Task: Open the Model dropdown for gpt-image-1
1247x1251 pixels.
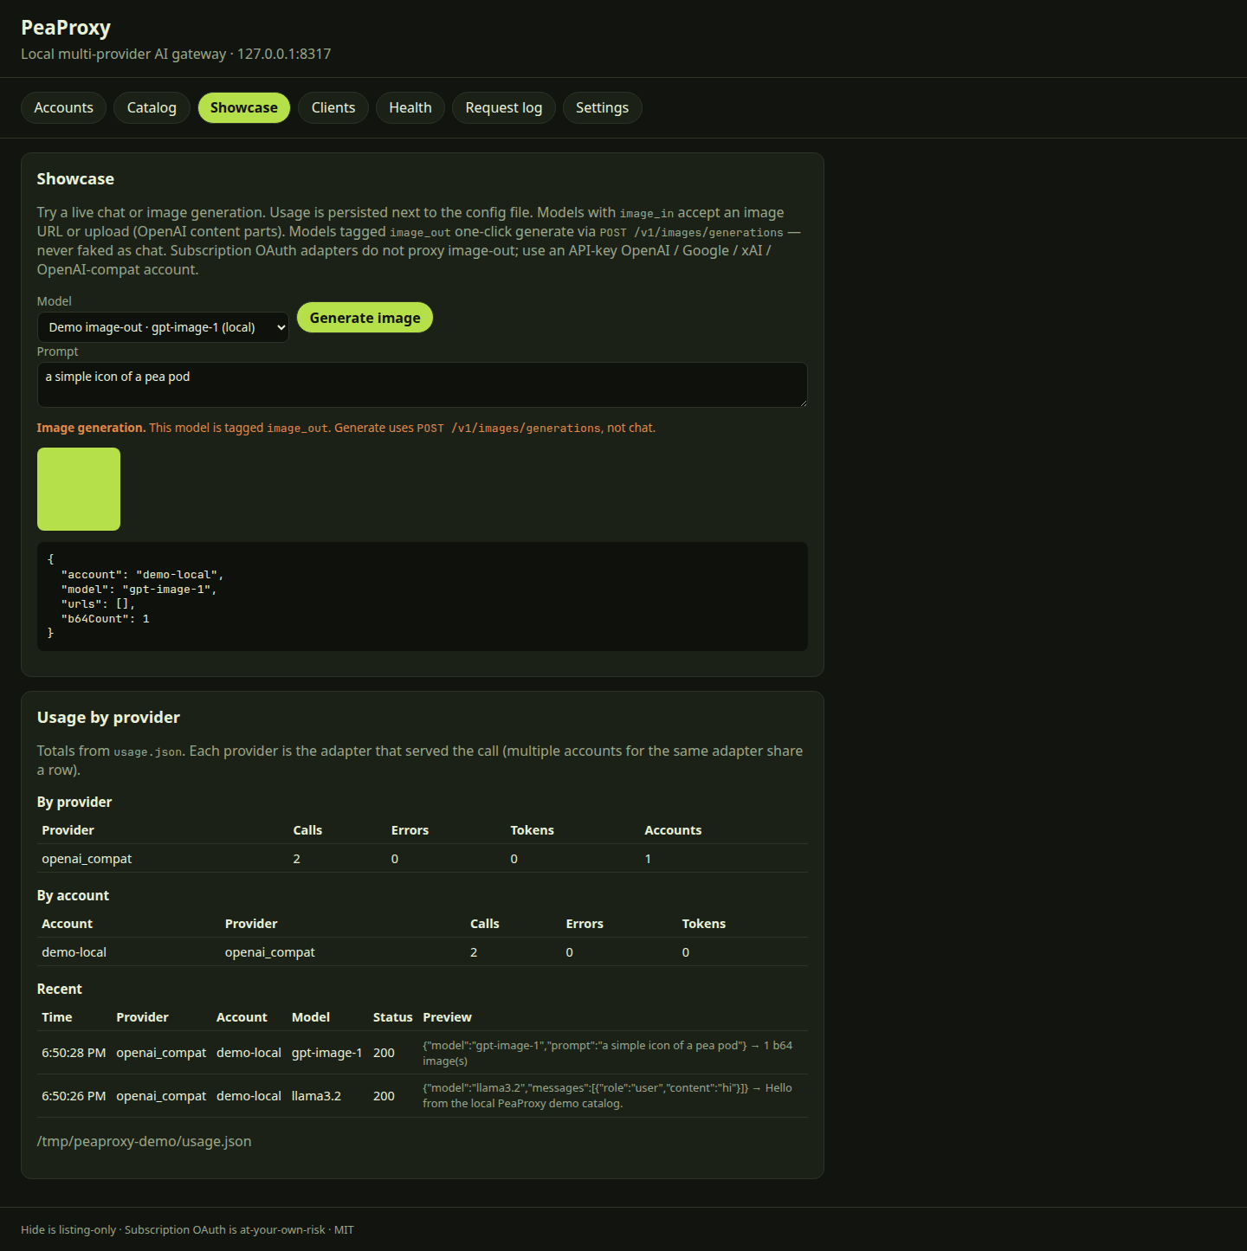Action: (163, 327)
